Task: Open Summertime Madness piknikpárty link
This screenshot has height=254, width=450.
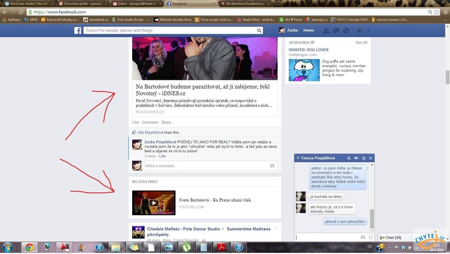Action: [209, 232]
